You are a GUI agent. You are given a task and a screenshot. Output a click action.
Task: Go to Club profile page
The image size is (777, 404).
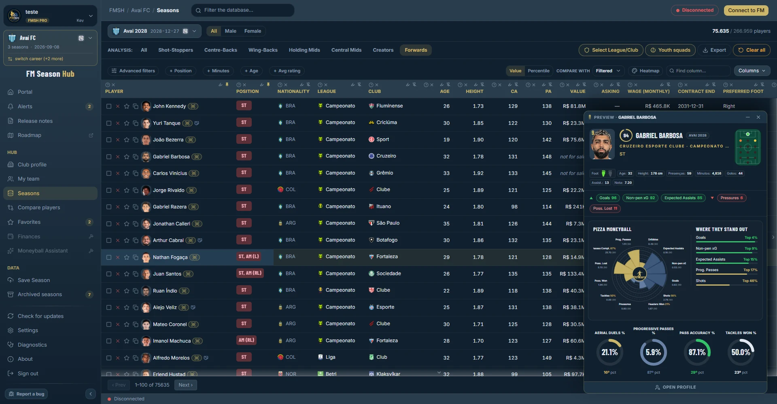pos(50,165)
